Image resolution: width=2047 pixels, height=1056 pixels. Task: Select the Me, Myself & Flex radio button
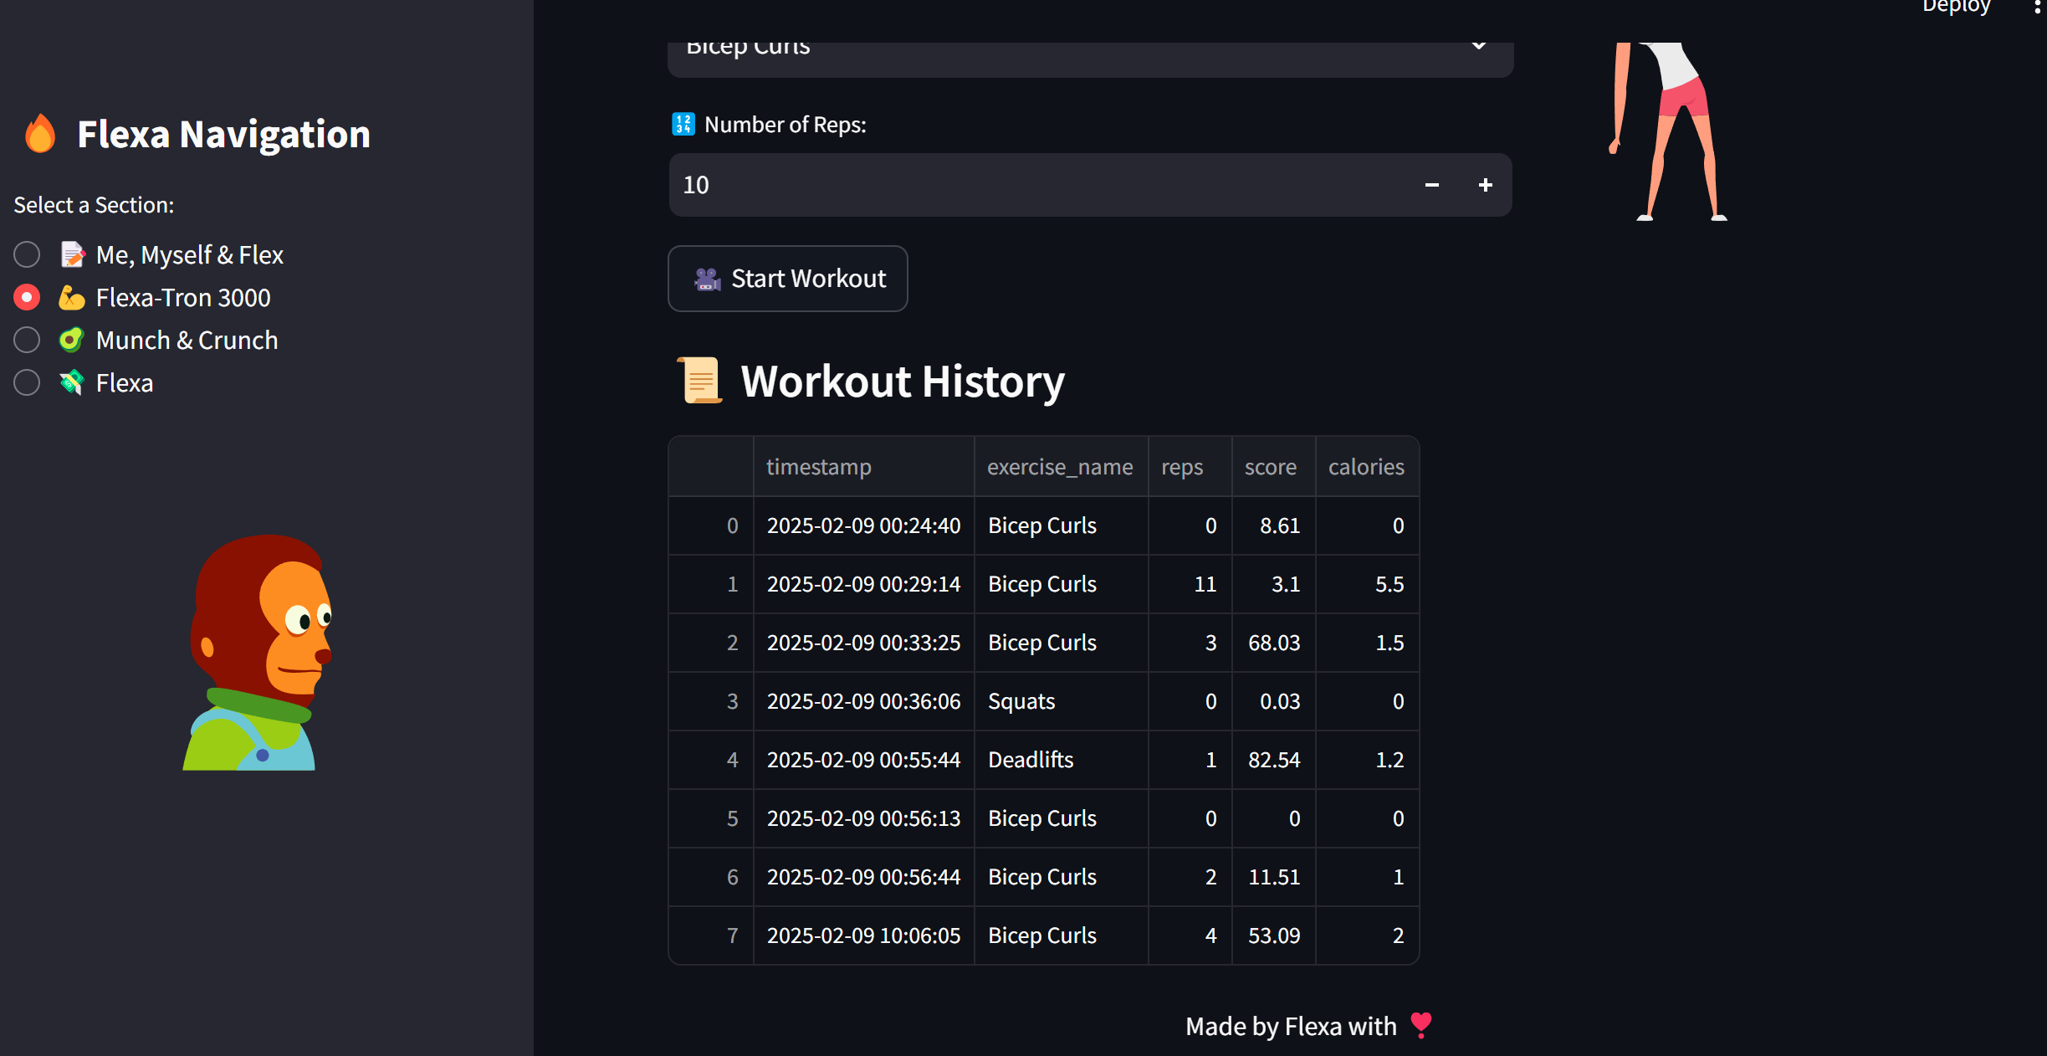click(27, 254)
